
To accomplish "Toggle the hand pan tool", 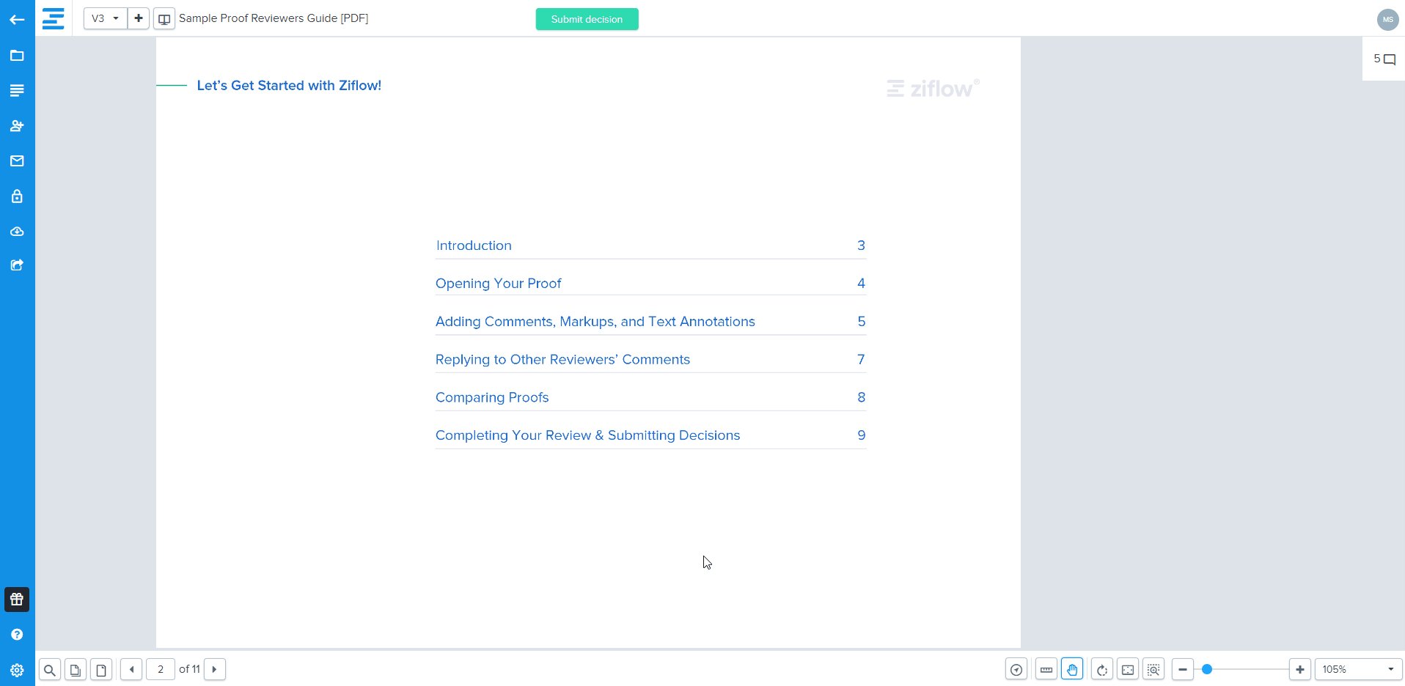I will [1072, 669].
